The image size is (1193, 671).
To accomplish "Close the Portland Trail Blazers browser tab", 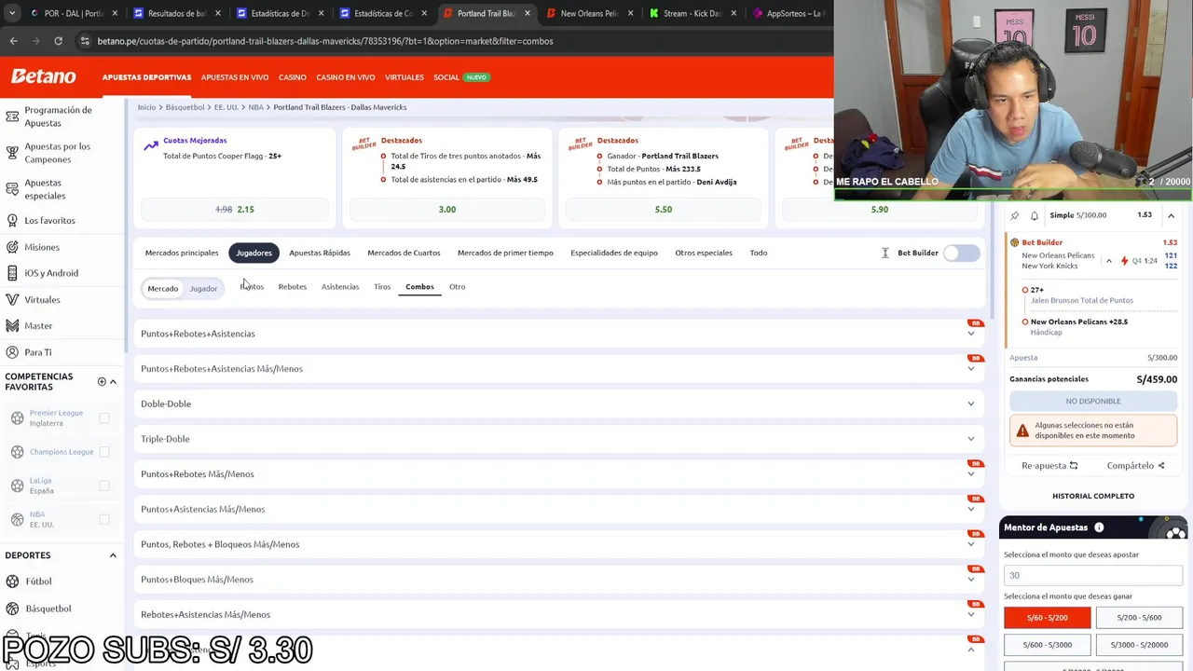I will tap(527, 13).
